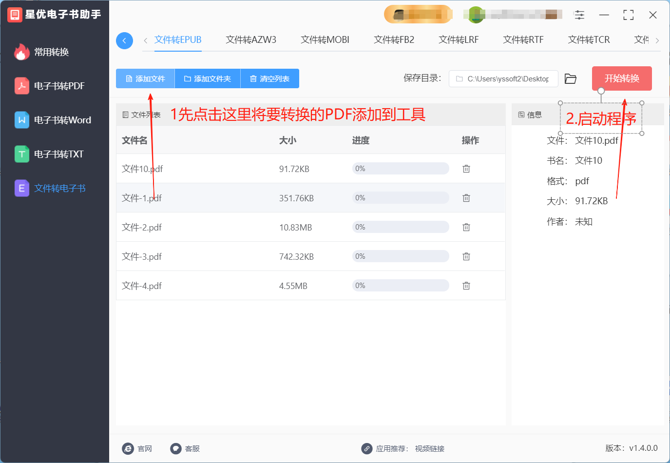670x463 pixels.
Task: Open the 客服 link text
Action: click(192, 448)
